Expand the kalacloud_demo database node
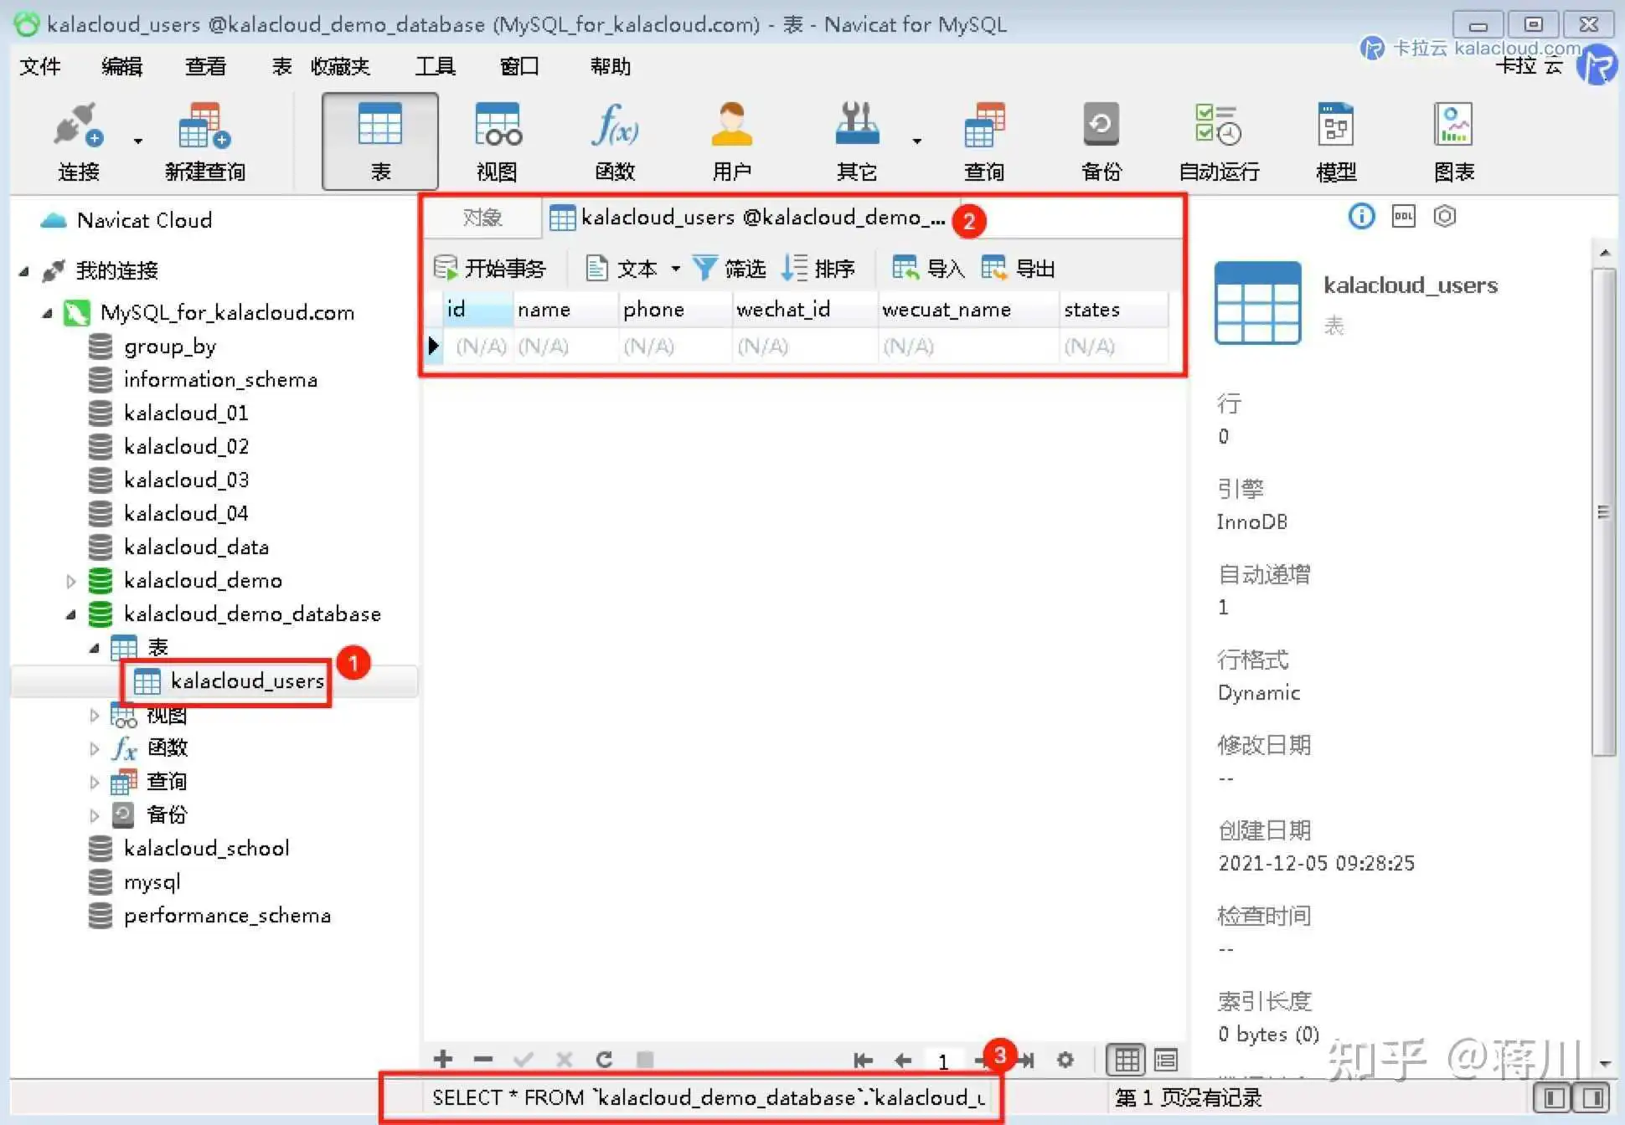Image resolution: width=1625 pixels, height=1125 pixels. (71, 581)
